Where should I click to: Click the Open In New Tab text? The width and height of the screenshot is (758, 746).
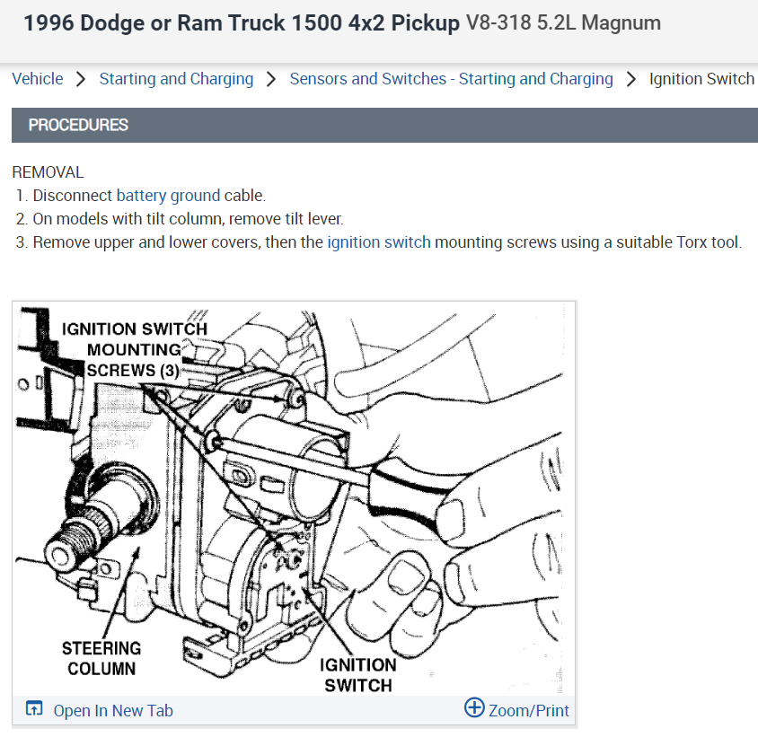[x=113, y=711]
